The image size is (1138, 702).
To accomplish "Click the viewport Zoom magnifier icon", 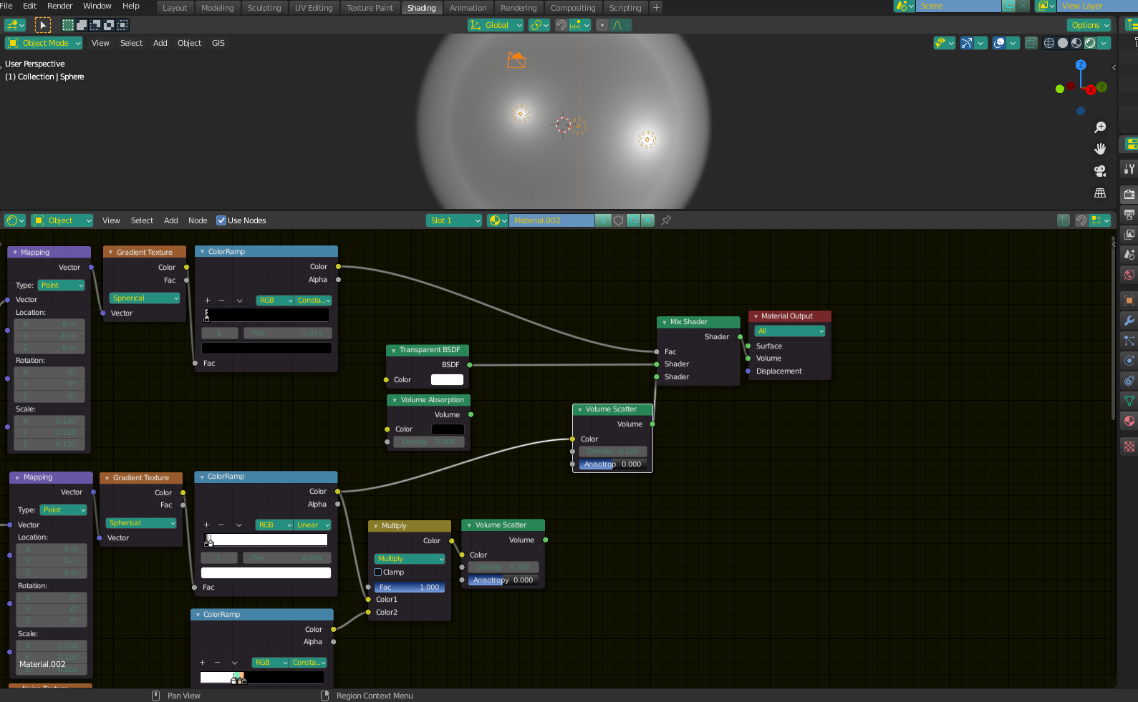I will tap(1100, 127).
